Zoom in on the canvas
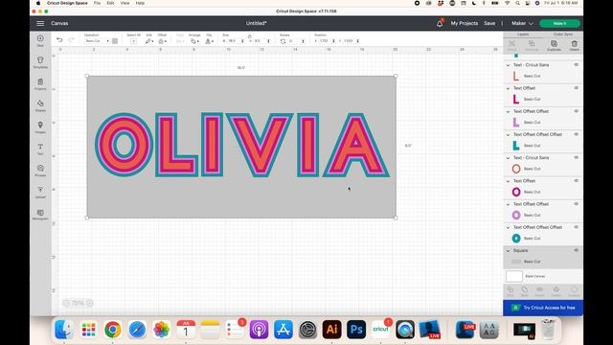The width and height of the screenshot is (613, 345). coord(89,303)
